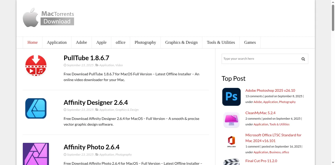Open the Affinity Designer 2.6.4 post title
The image size is (335, 165).
click(x=96, y=102)
